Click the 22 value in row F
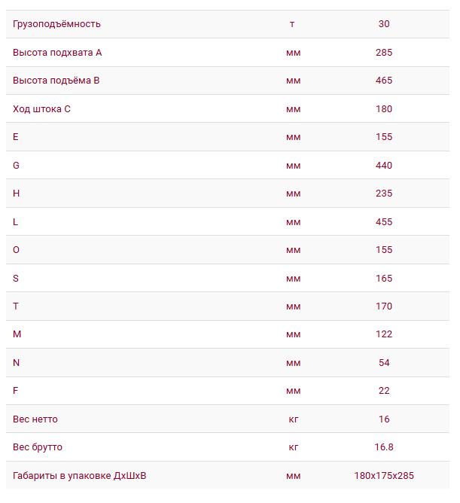460x503 pixels. coord(384,391)
